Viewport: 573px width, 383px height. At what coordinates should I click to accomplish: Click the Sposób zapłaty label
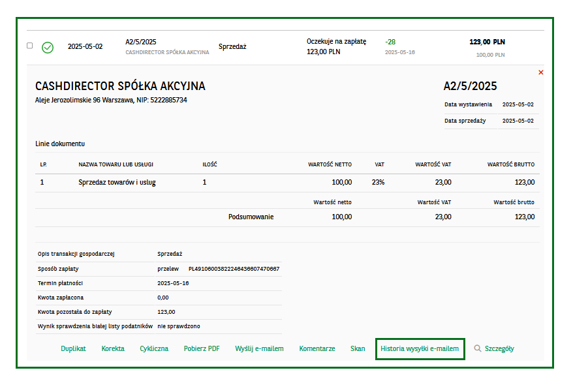(58, 269)
